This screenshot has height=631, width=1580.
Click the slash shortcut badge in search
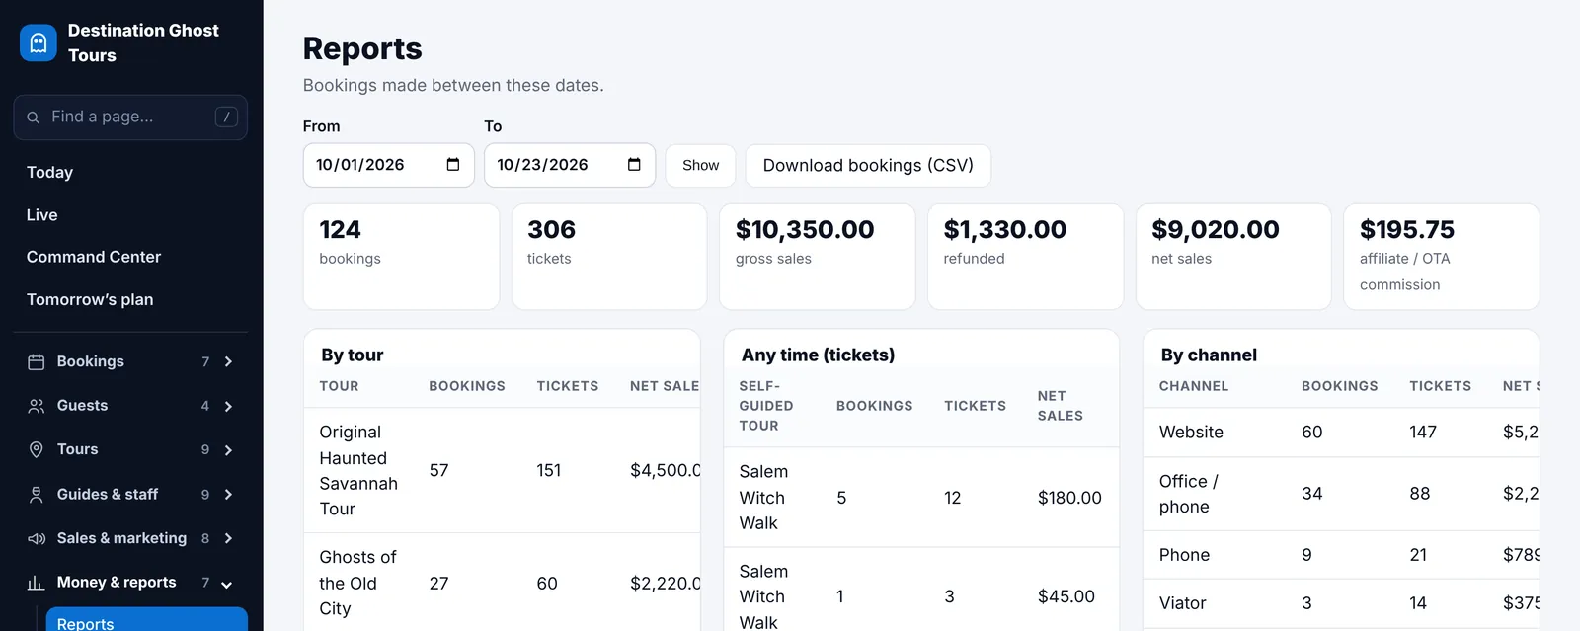[x=226, y=117]
